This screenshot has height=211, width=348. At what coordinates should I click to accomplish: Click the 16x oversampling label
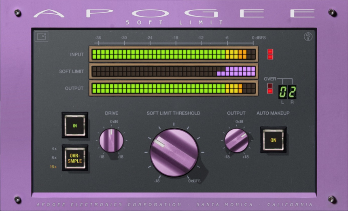click(53, 167)
